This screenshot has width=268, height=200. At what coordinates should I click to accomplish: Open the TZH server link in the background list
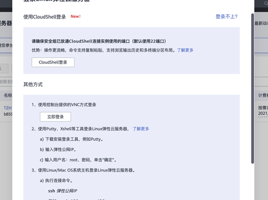(x=8, y=108)
